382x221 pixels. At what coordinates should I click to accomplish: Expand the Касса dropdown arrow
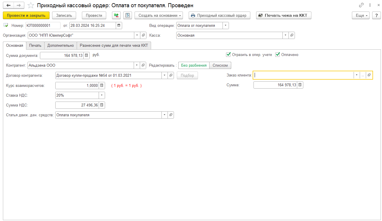(286, 35)
